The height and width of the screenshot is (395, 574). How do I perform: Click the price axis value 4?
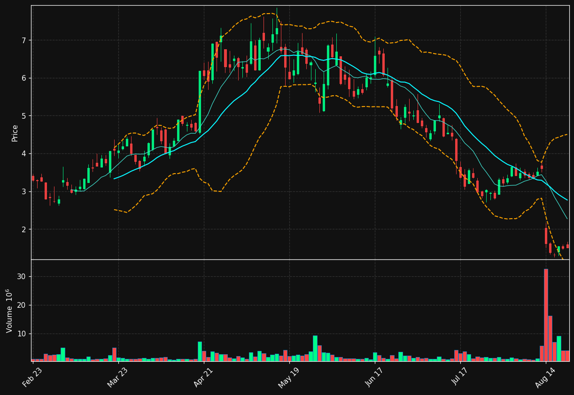pos(23,154)
